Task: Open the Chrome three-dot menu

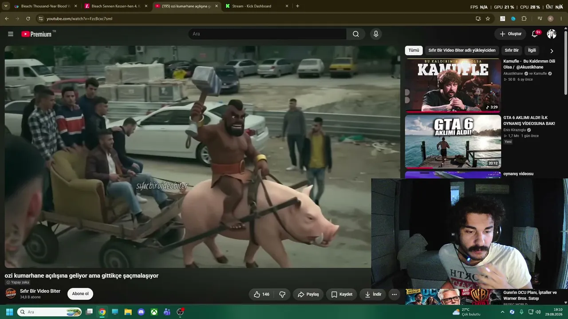Action: pos(561,19)
